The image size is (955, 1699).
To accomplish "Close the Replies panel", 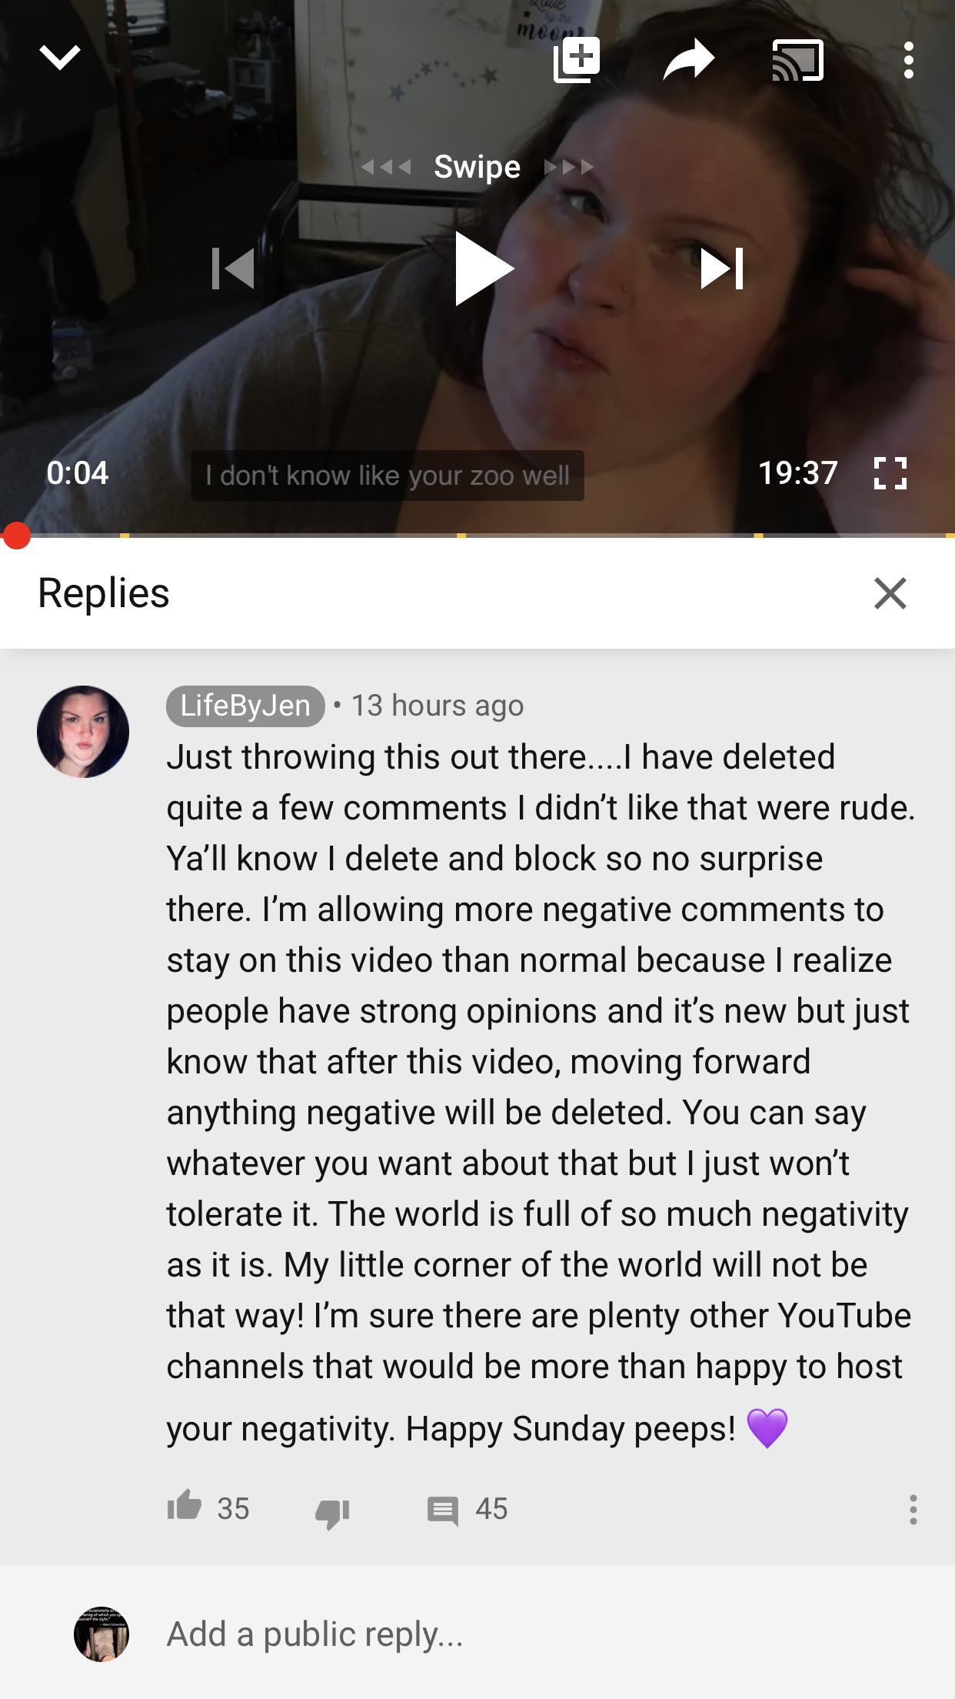I will [890, 593].
